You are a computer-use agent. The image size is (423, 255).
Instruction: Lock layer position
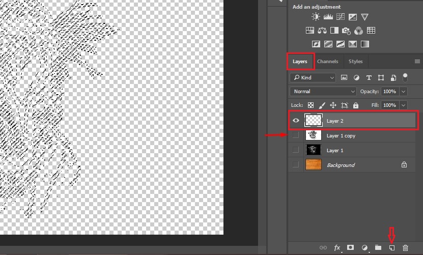click(x=333, y=105)
